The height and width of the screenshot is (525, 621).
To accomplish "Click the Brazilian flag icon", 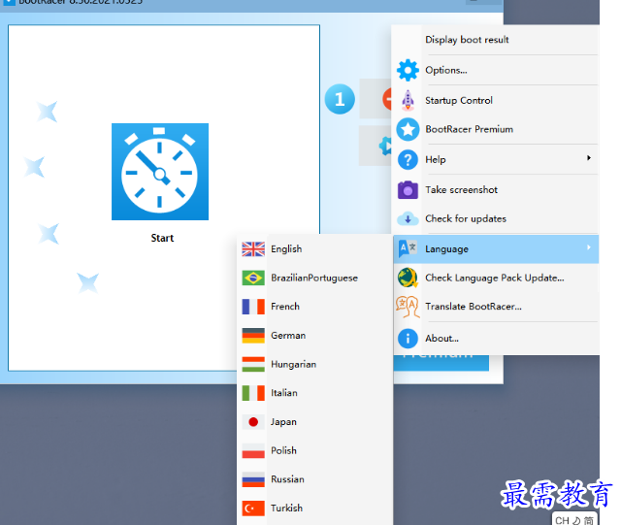I will coord(253,278).
